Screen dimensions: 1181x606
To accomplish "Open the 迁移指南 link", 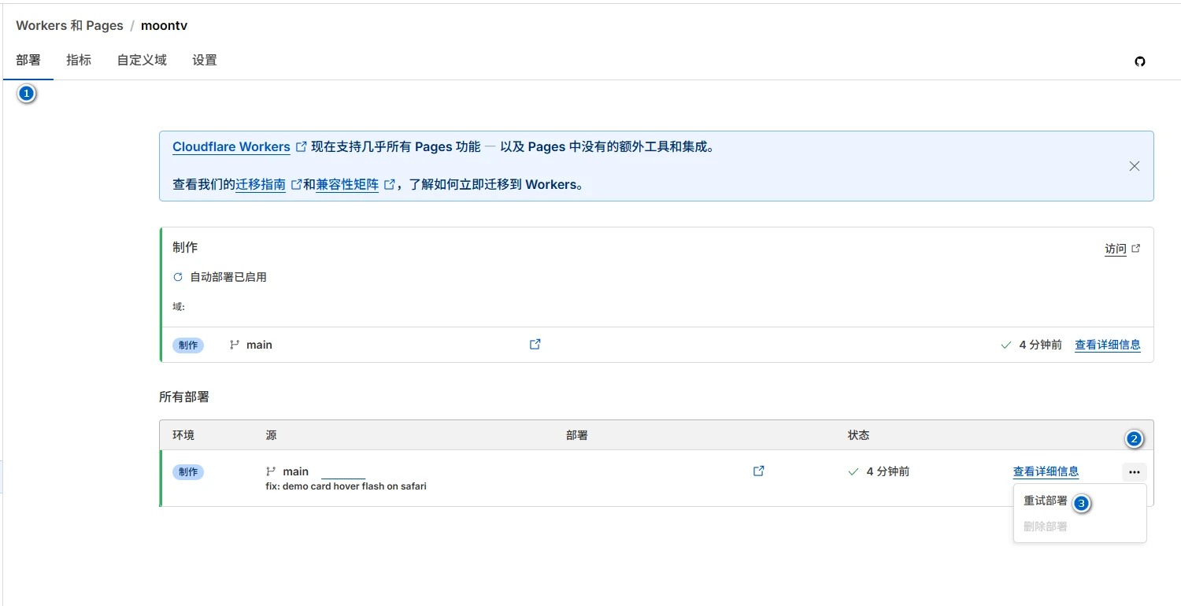I will click(x=261, y=185).
